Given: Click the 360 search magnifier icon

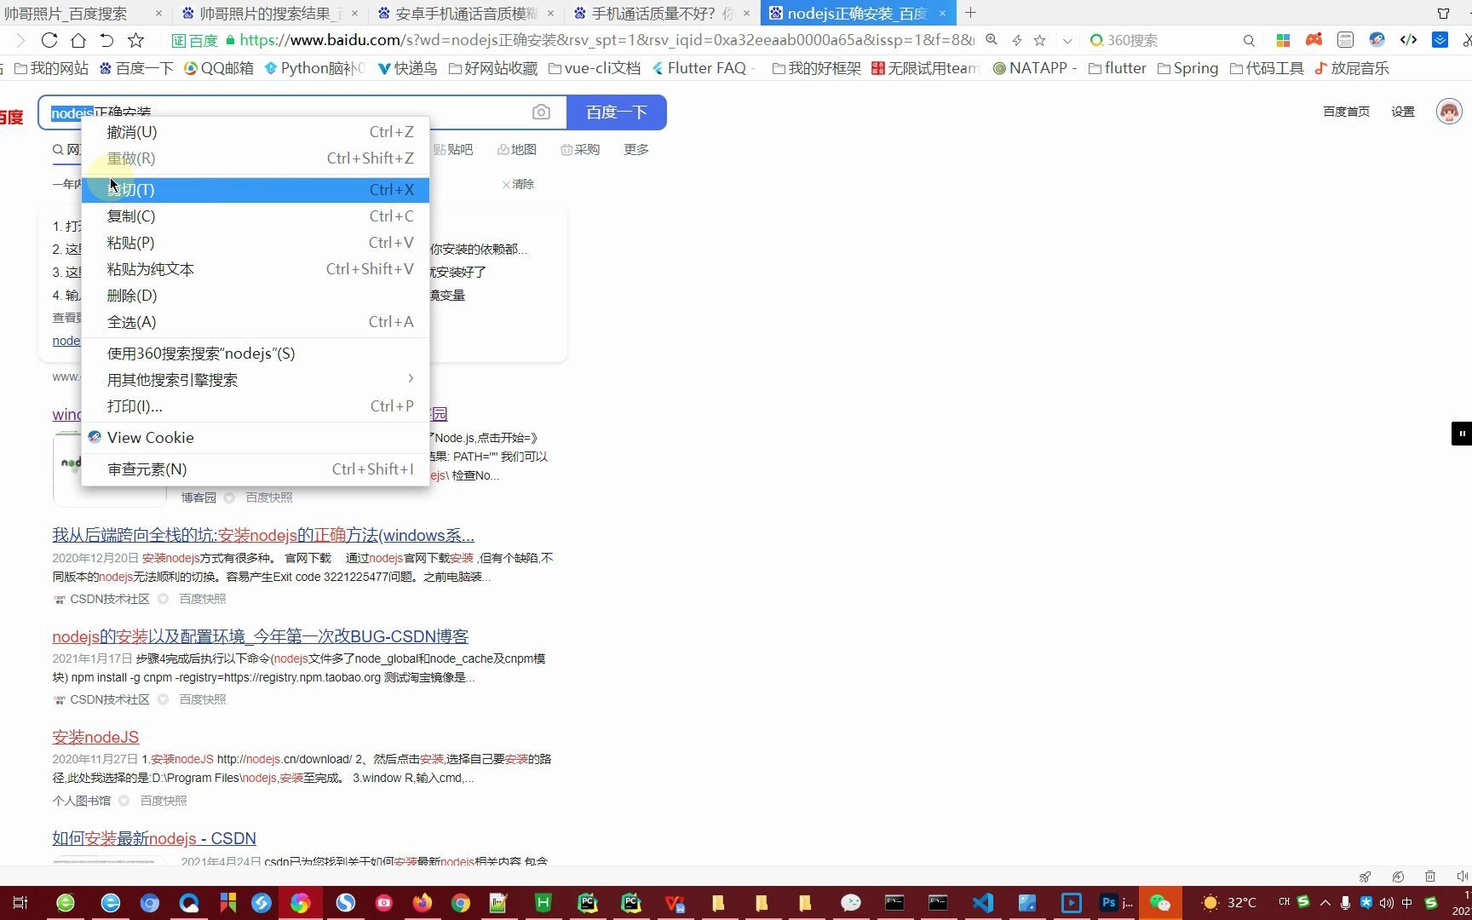Looking at the screenshot, I should [1249, 40].
